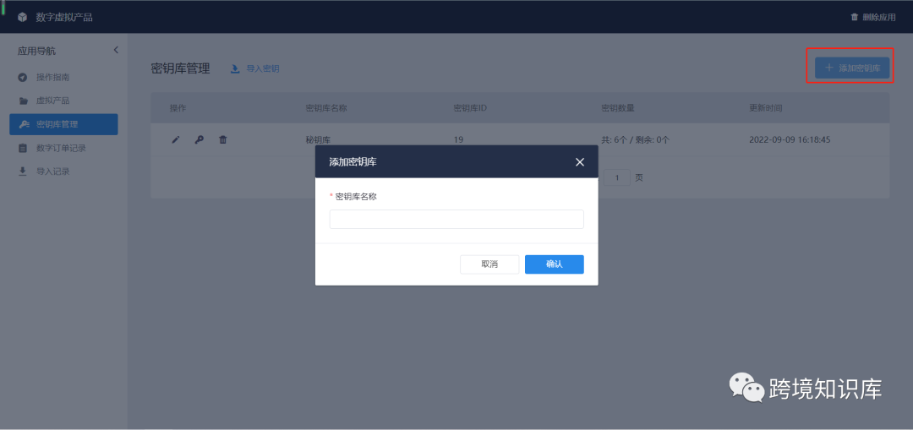Image resolution: width=913 pixels, height=430 pixels.
Task: Edit the 秘钥库 row with pencil icon
Action: point(176,139)
